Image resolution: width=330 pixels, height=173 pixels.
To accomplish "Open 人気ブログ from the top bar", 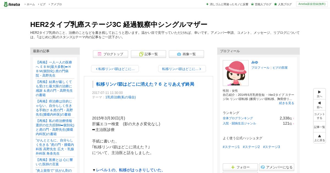I will tap(283, 4).
